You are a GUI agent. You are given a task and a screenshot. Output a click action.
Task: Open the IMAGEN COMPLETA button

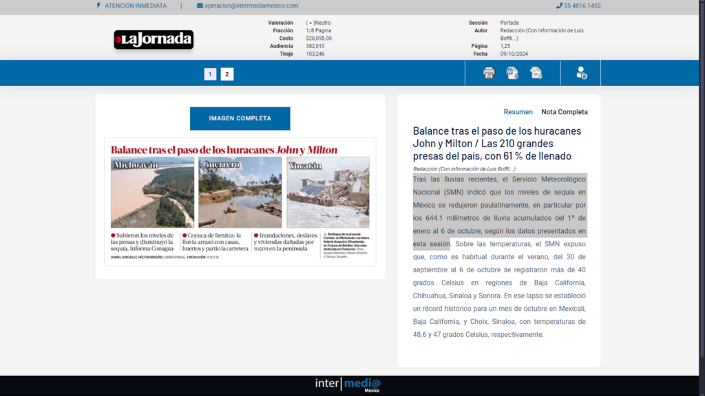click(240, 118)
